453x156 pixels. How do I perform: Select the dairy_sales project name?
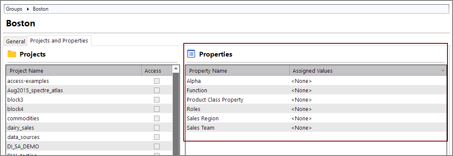coord(21,128)
